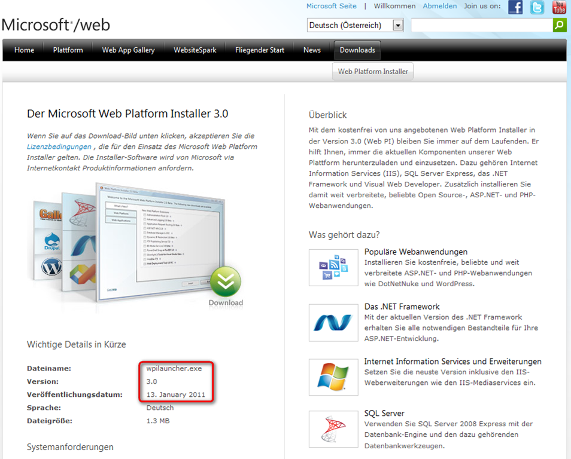The height and width of the screenshot is (459, 571).
Task: Click the Veröffentlichungsdatum: label
Action: click(74, 394)
